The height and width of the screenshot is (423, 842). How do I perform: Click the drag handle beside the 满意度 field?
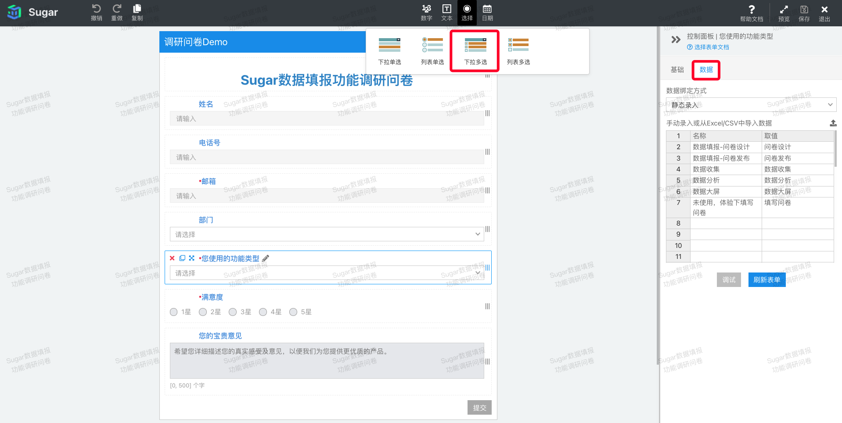[487, 306]
